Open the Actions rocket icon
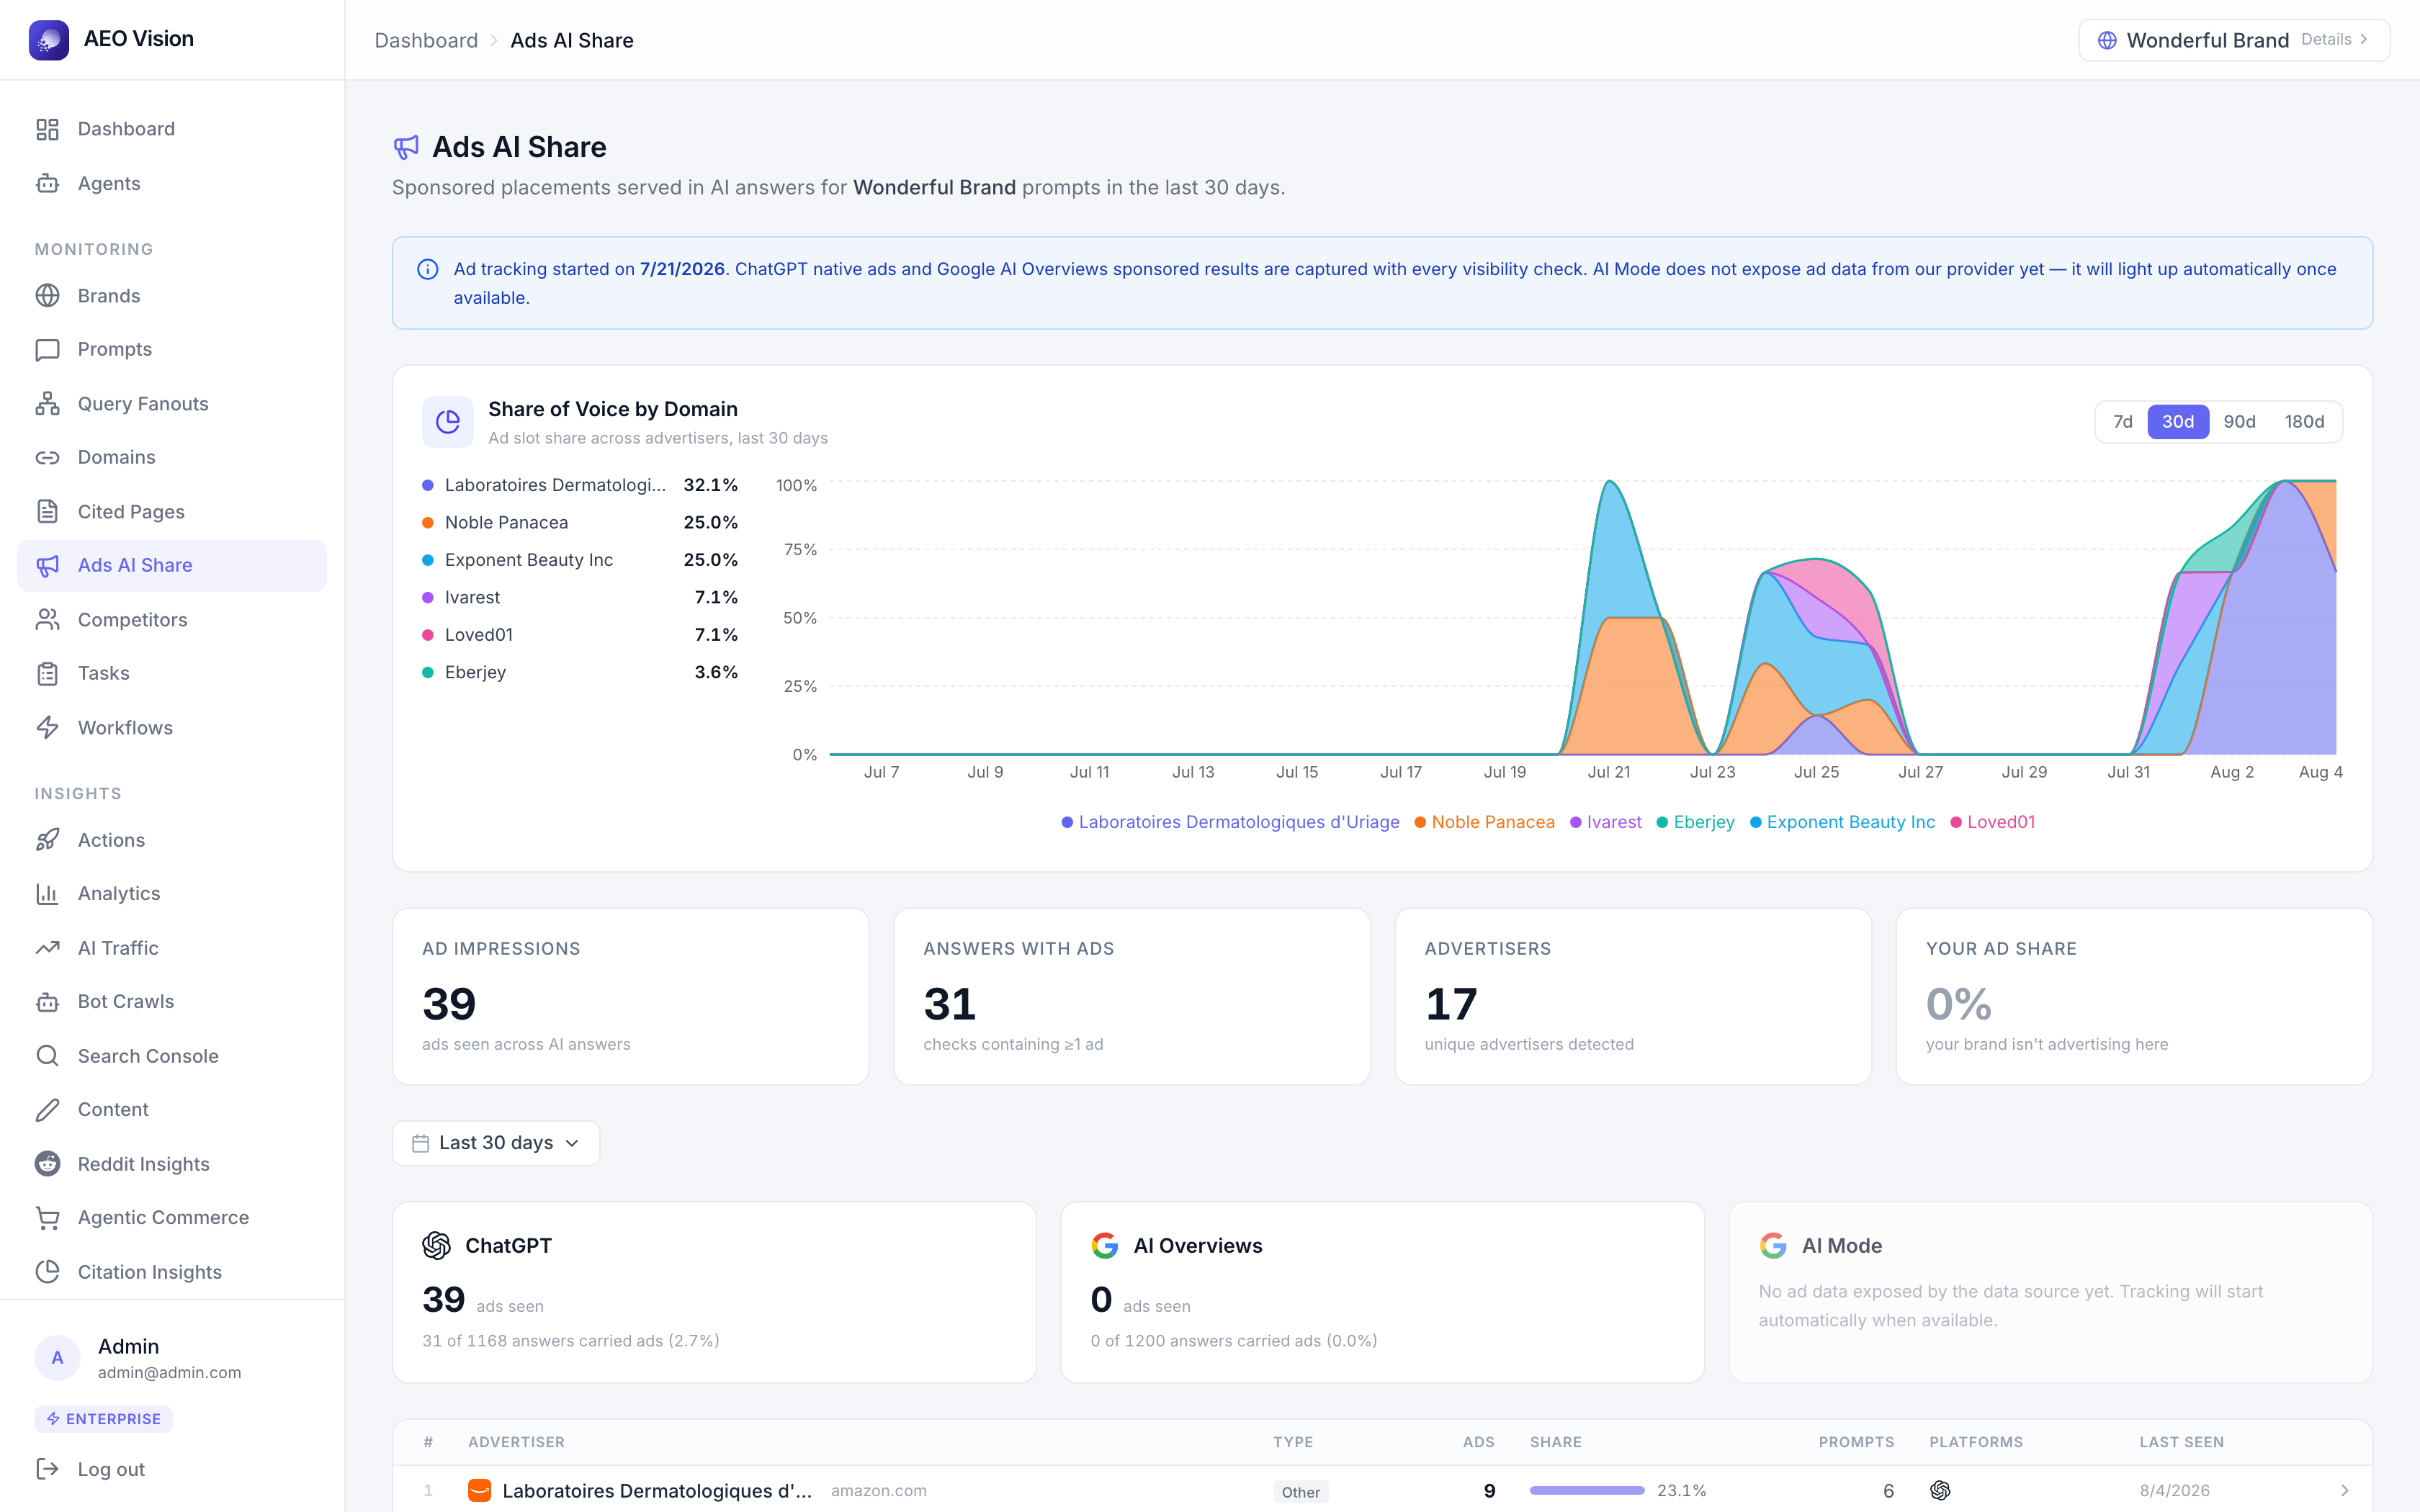 tap(47, 840)
